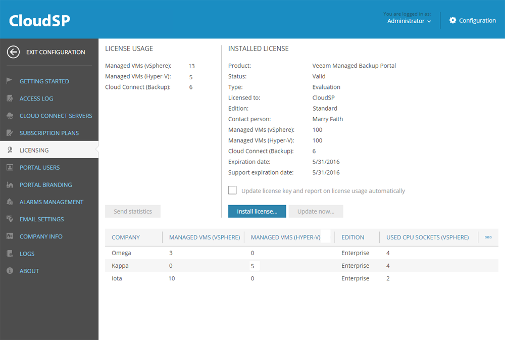Select Portal Users menu item
This screenshot has height=340, width=505.
pyautogui.click(x=39, y=168)
